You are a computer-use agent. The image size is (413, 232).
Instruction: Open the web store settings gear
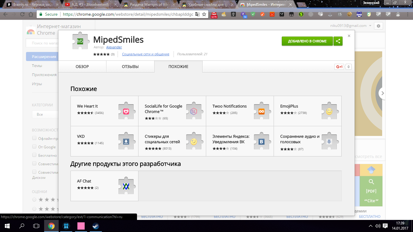coord(379,26)
